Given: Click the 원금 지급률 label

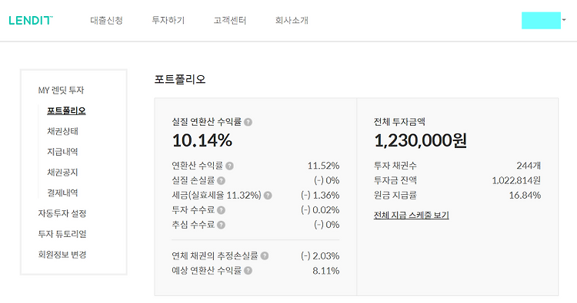Looking at the screenshot, I should tap(395, 195).
